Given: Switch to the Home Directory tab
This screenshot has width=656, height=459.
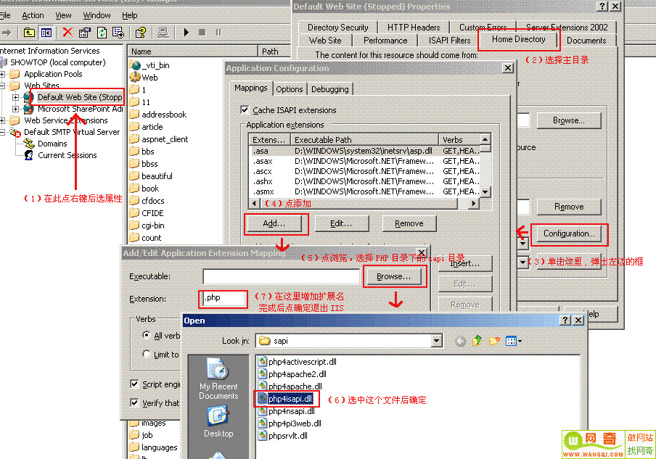Looking at the screenshot, I should [518, 39].
